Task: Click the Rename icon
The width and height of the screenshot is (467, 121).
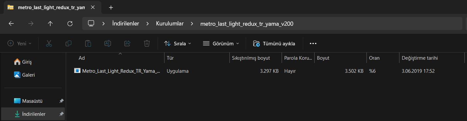Action: 108,43
